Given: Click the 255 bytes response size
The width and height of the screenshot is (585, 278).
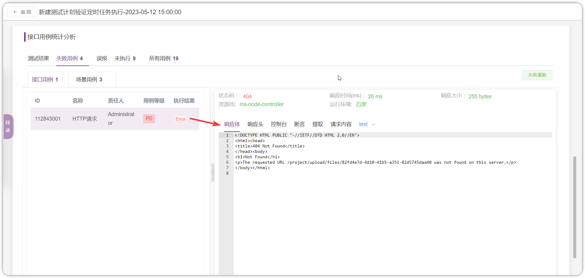Looking at the screenshot, I should coord(480,96).
